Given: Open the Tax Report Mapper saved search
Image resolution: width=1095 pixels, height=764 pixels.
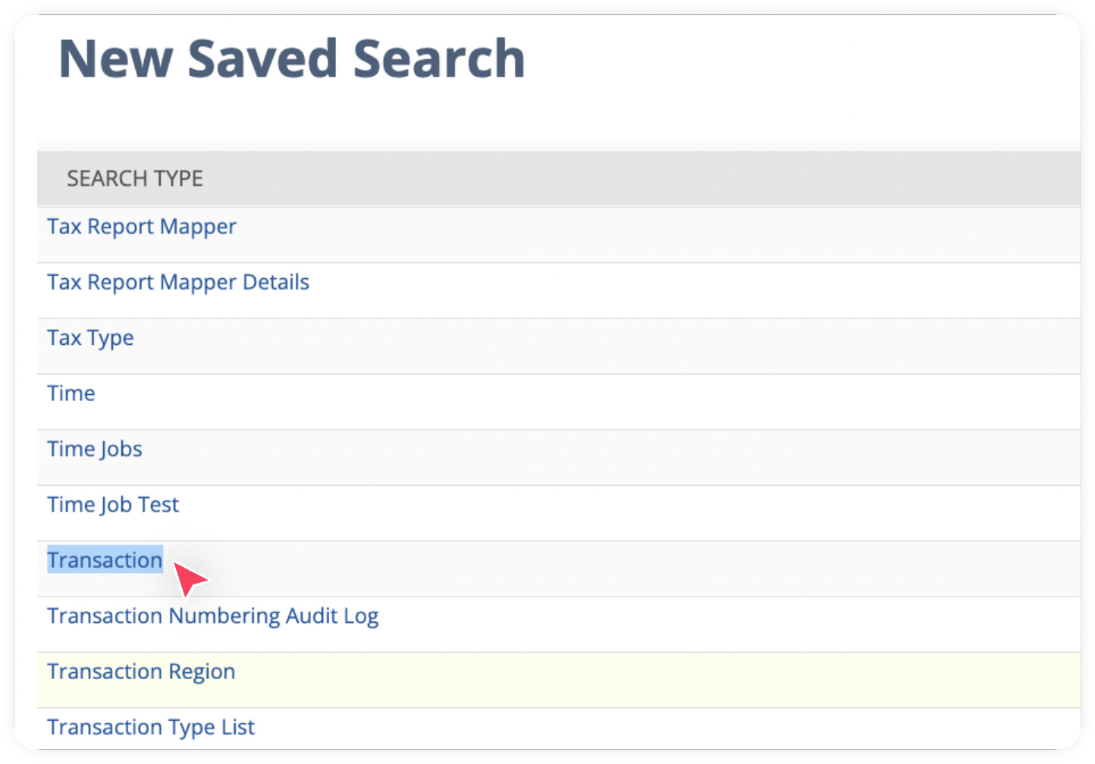Looking at the screenshot, I should (x=141, y=226).
